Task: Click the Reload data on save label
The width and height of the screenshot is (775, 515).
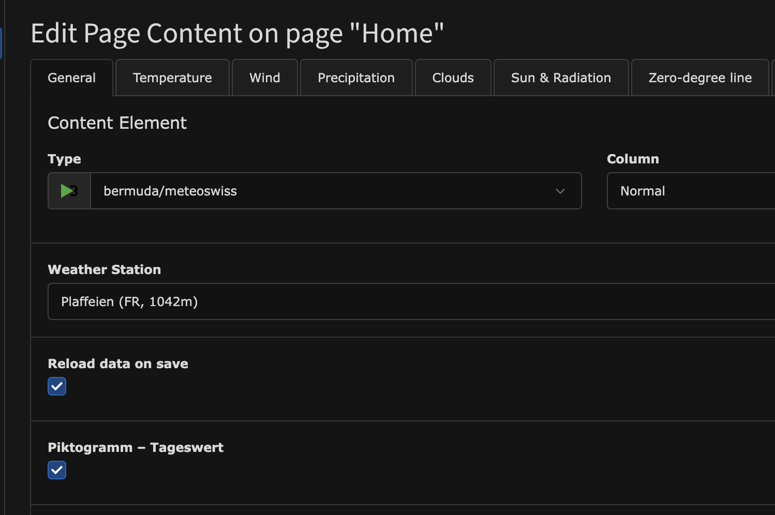Action: click(118, 363)
